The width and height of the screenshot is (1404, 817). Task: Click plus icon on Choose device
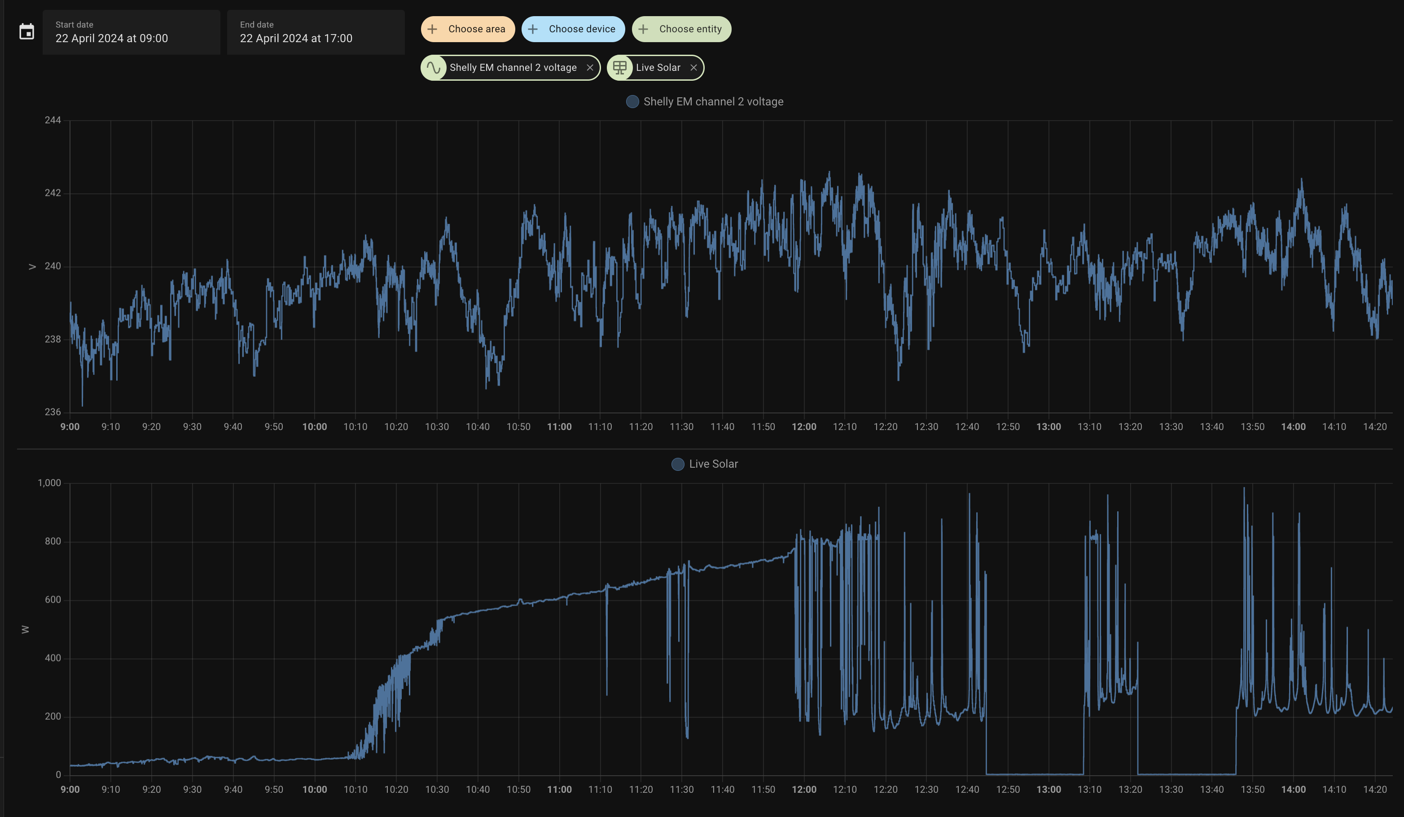click(533, 29)
